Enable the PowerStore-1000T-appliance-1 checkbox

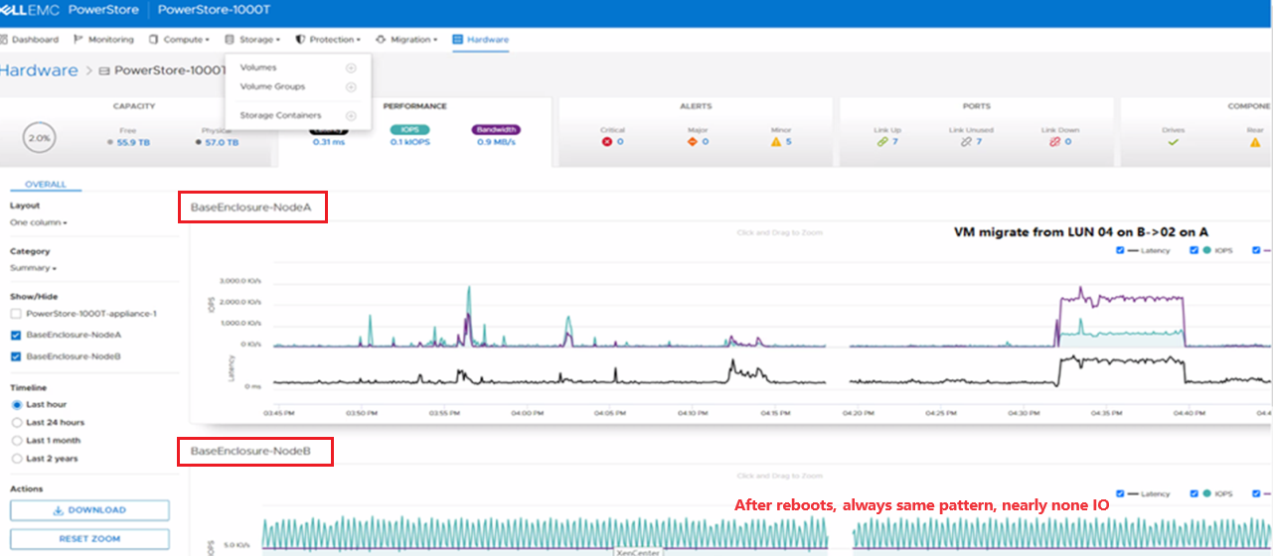(x=16, y=314)
